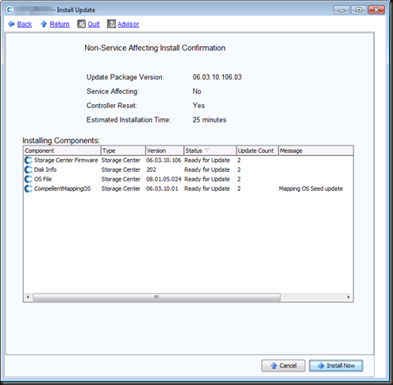This screenshot has width=393, height=385.
Task: Click the CompellentMappingOS row icon
Action: click(28, 189)
